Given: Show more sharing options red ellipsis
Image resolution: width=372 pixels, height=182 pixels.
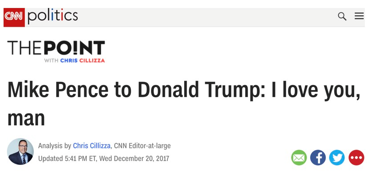Looking at the screenshot, I should (x=356, y=158).
